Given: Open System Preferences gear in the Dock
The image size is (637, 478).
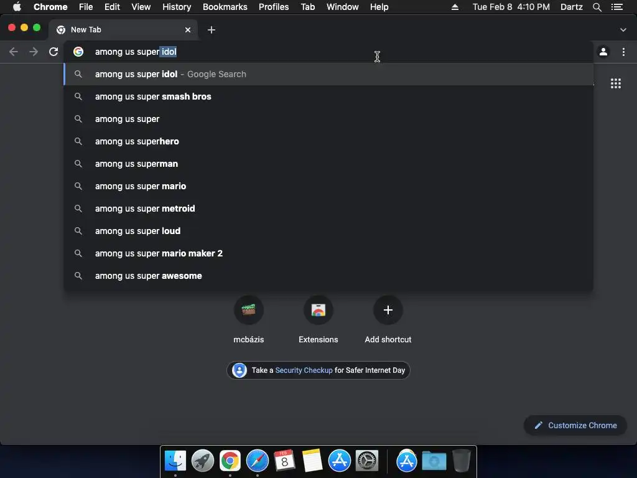Looking at the screenshot, I should tap(367, 461).
